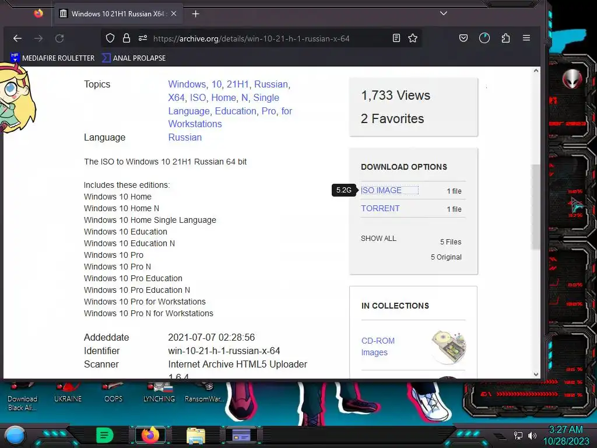Screen dimensions: 597x448
Task: Open Firefox hamburger application menu
Action: pyautogui.click(x=526, y=38)
